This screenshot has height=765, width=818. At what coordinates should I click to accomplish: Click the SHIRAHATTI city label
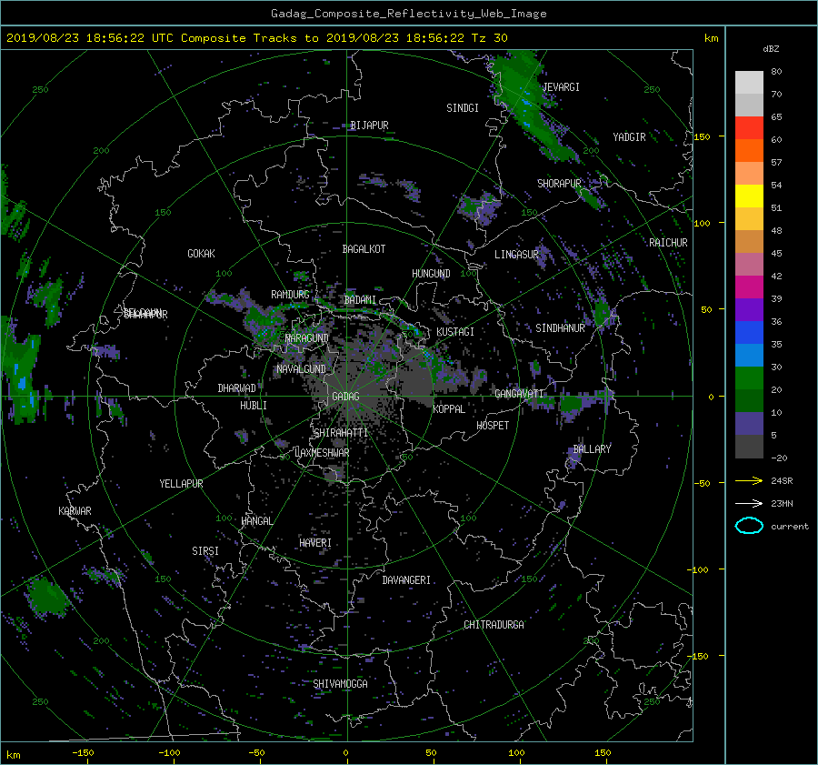[x=341, y=433]
